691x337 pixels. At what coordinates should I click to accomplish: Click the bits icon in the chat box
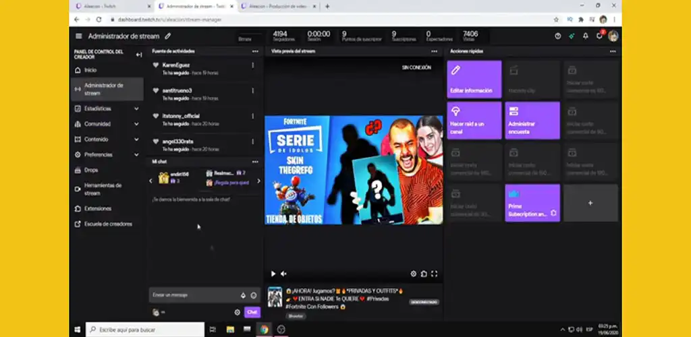[x=243, y=296]
